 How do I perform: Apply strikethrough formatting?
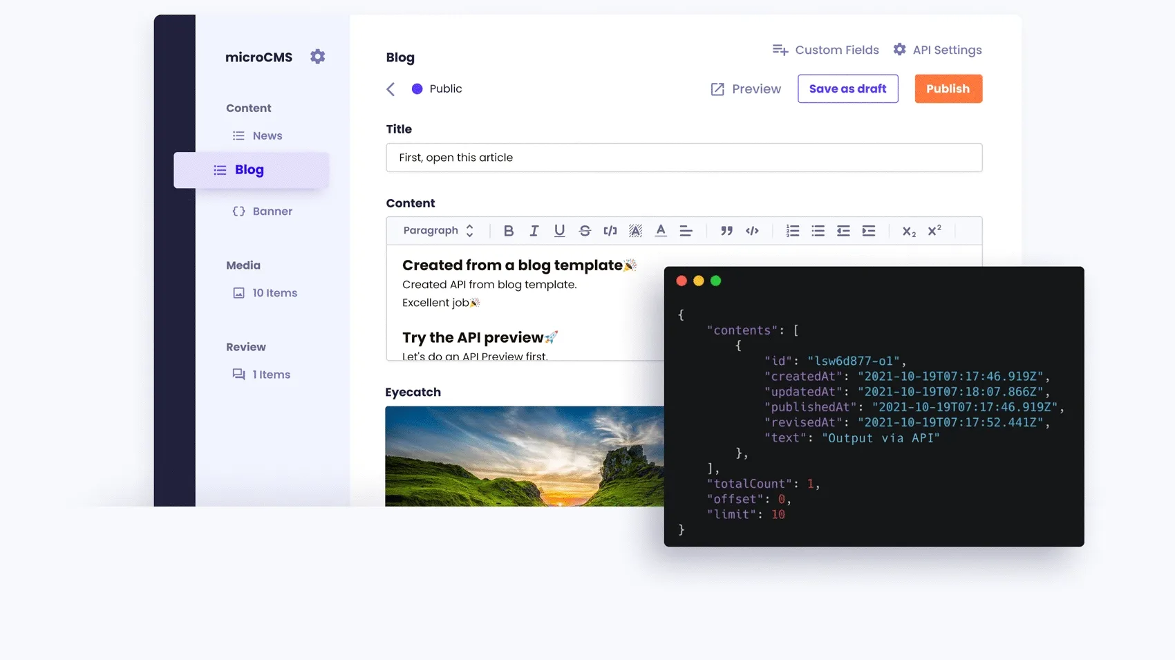click(585, 231)
